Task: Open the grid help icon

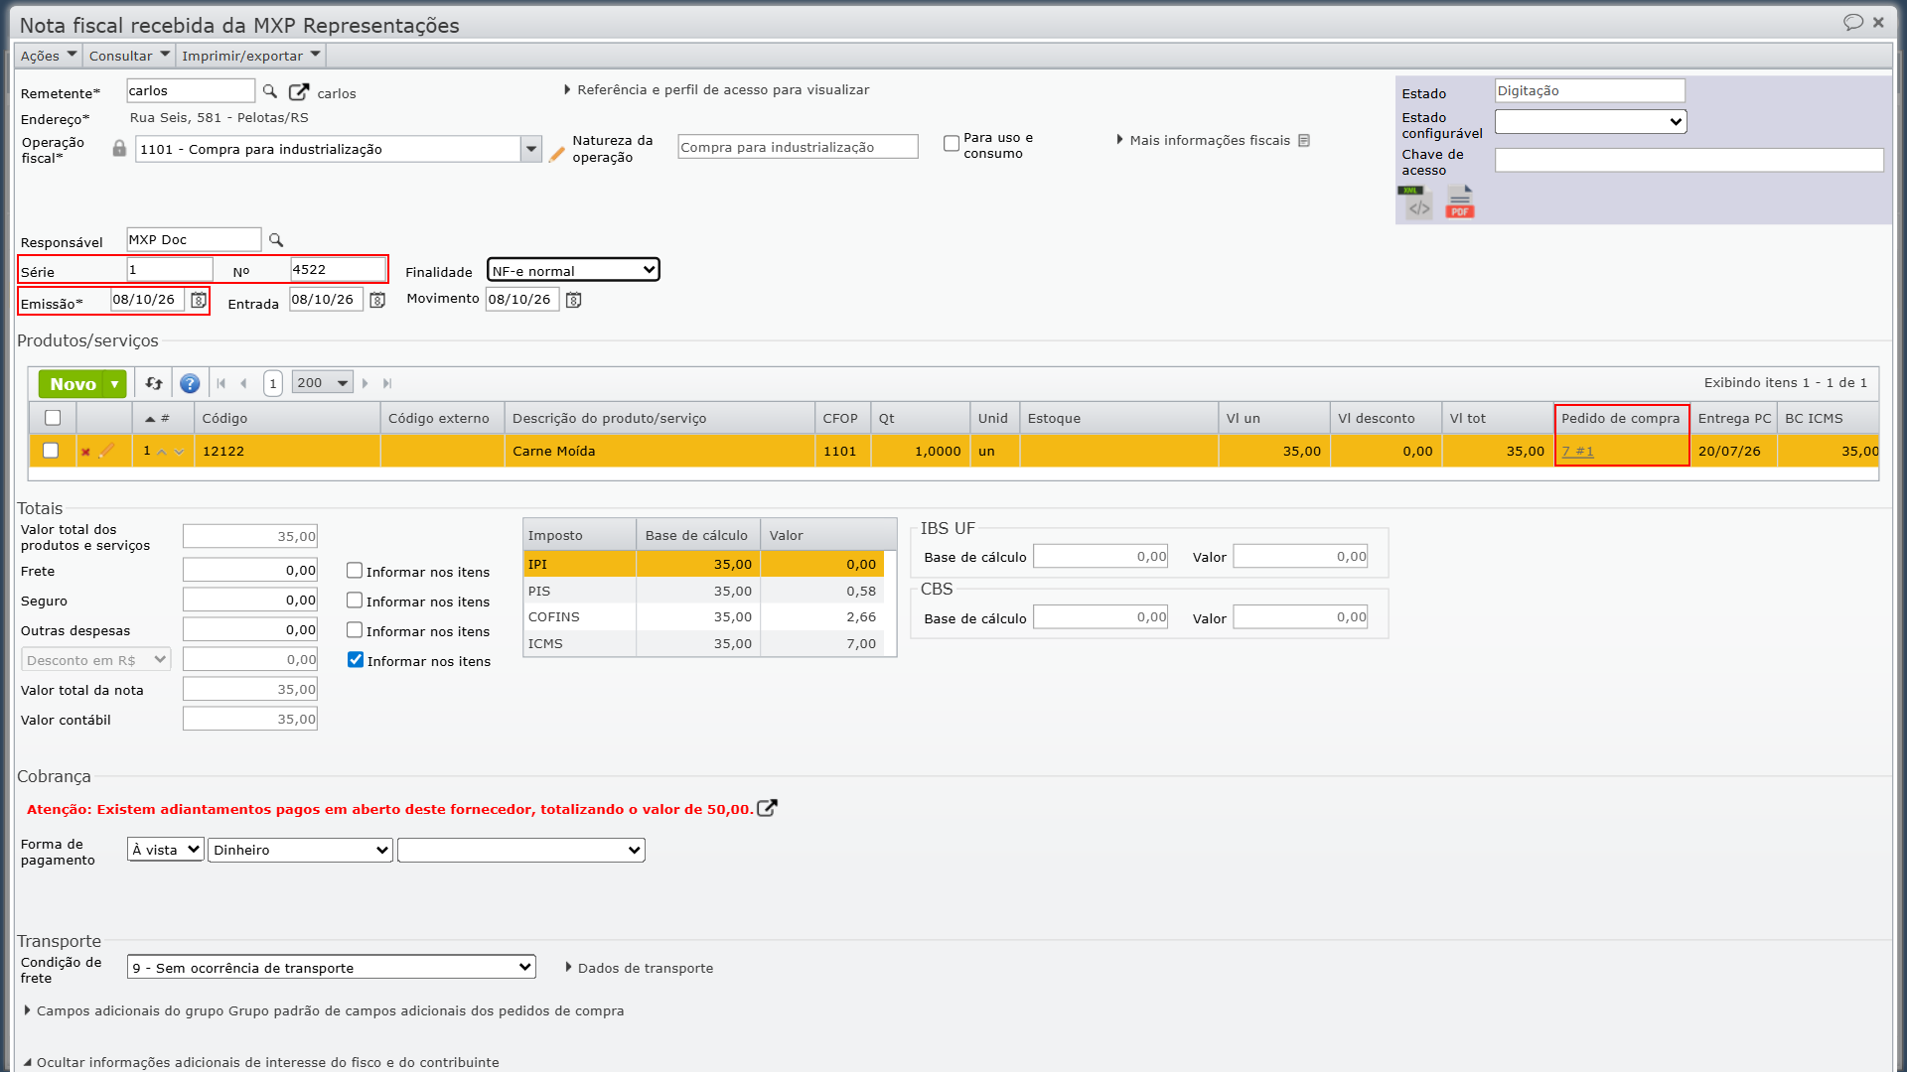Action: [x=190, y=383]
